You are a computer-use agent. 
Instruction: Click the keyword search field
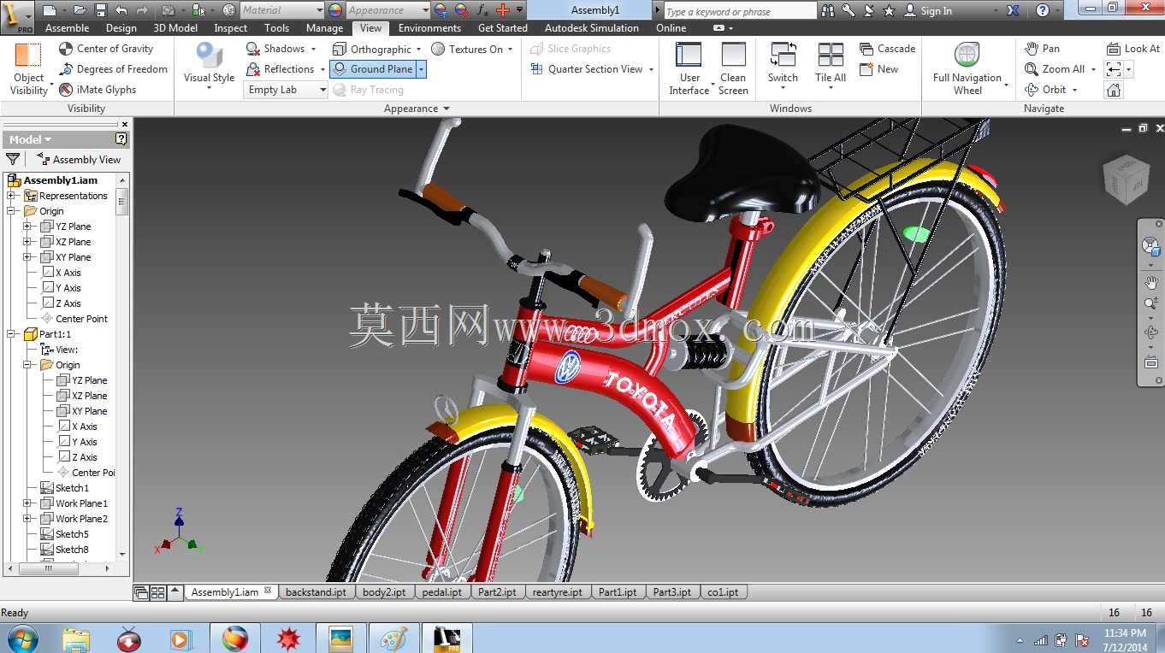pyautogui.click(x=739, y=10)
